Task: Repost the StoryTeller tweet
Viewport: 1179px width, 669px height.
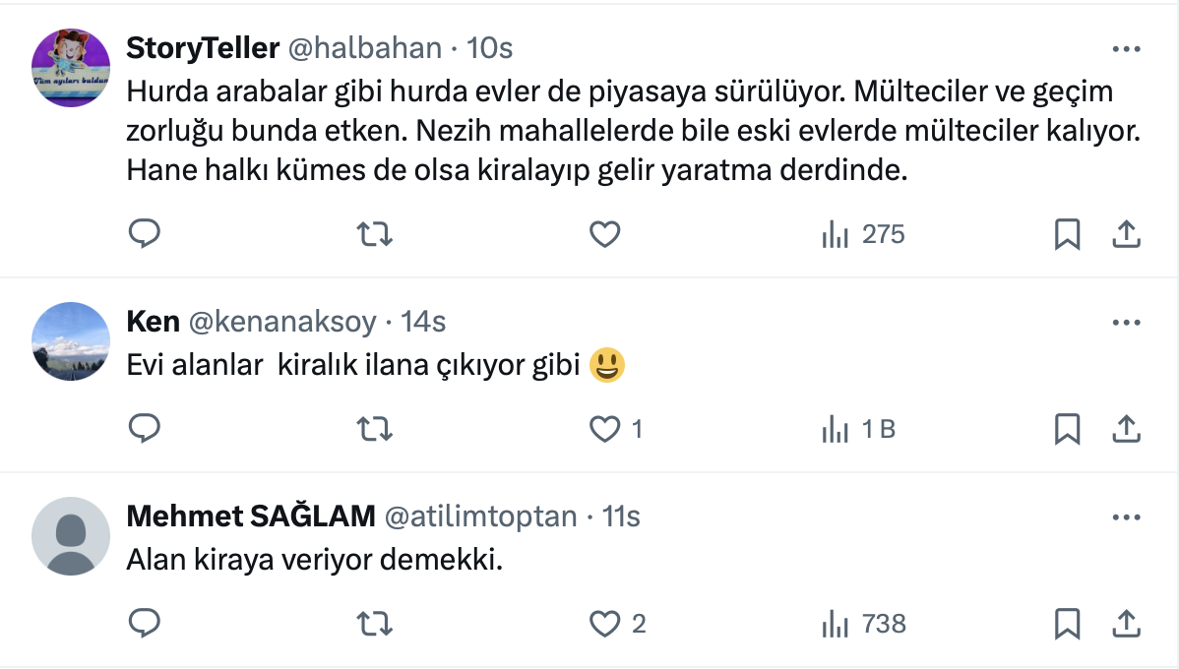Action: (x=374, y=234)
